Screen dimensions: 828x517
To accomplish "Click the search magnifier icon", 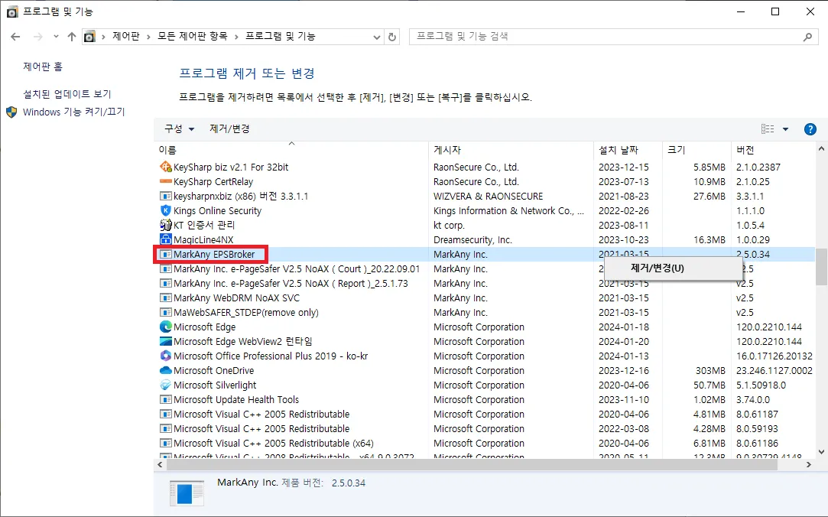I will coord(807,37).
